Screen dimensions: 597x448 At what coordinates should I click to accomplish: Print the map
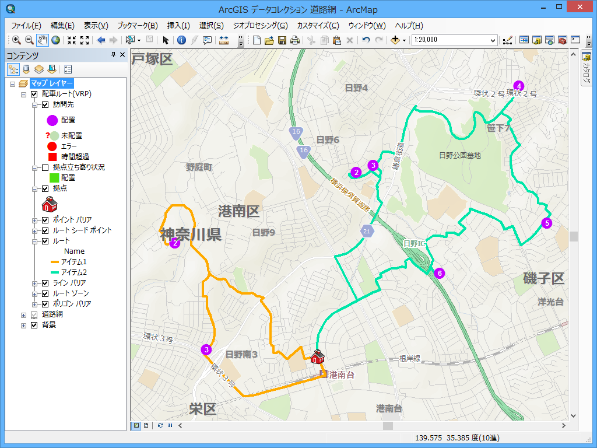point(294,40)
